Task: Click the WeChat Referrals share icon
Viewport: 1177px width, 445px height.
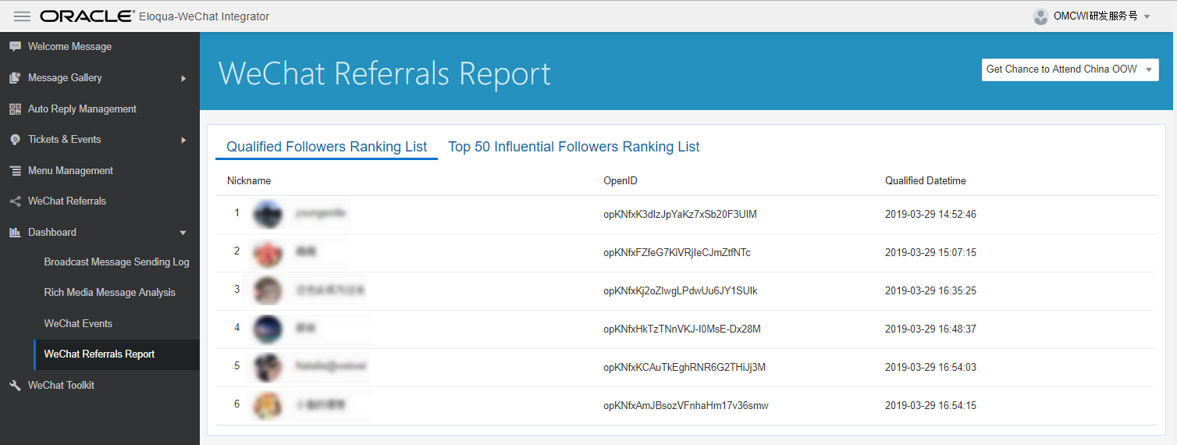Action: tap(15, 201)
